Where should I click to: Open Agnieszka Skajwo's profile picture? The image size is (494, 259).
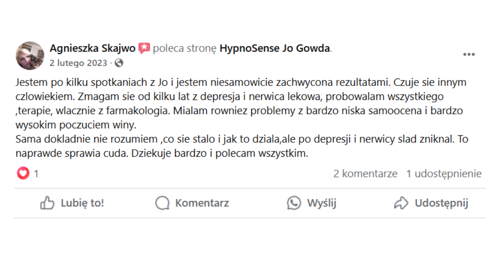point(30,55)
